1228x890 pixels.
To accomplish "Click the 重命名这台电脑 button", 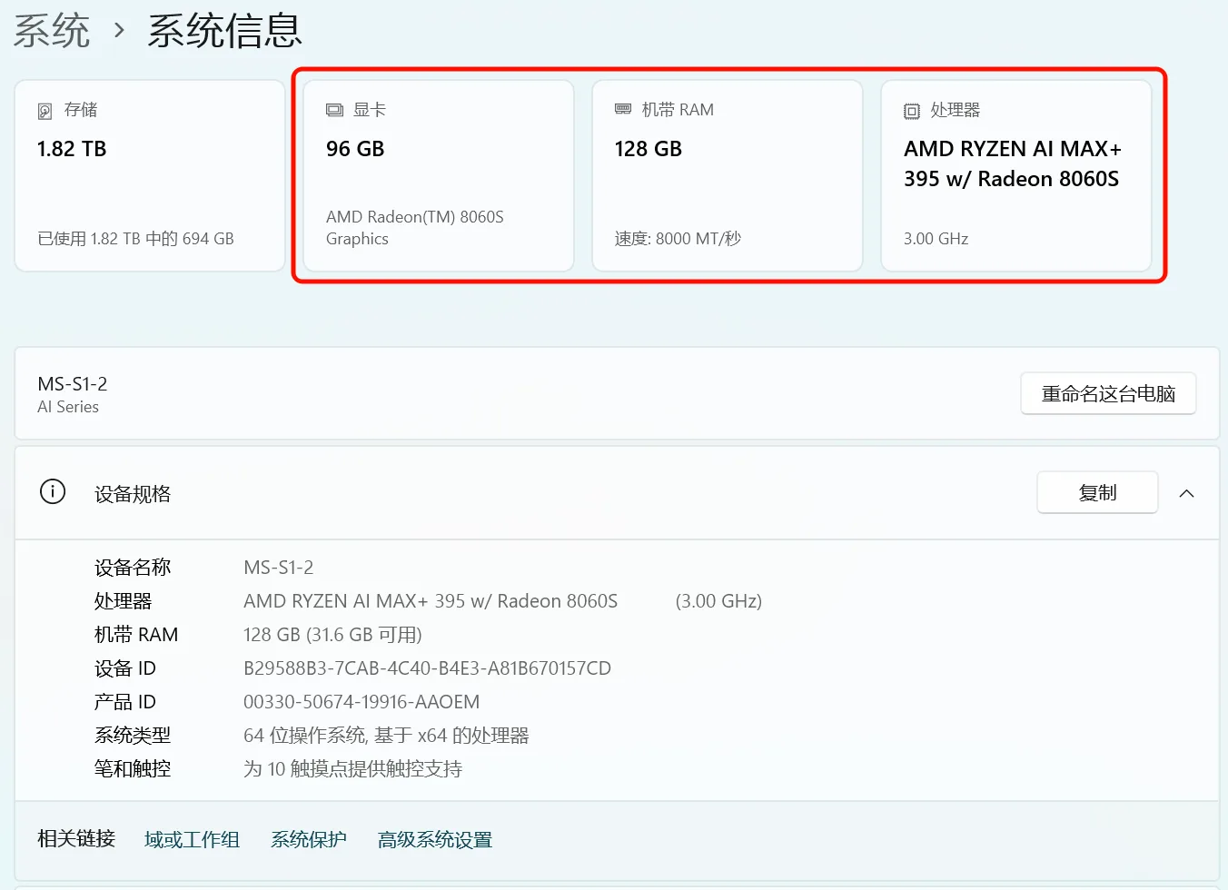I will pos(1108,393).
